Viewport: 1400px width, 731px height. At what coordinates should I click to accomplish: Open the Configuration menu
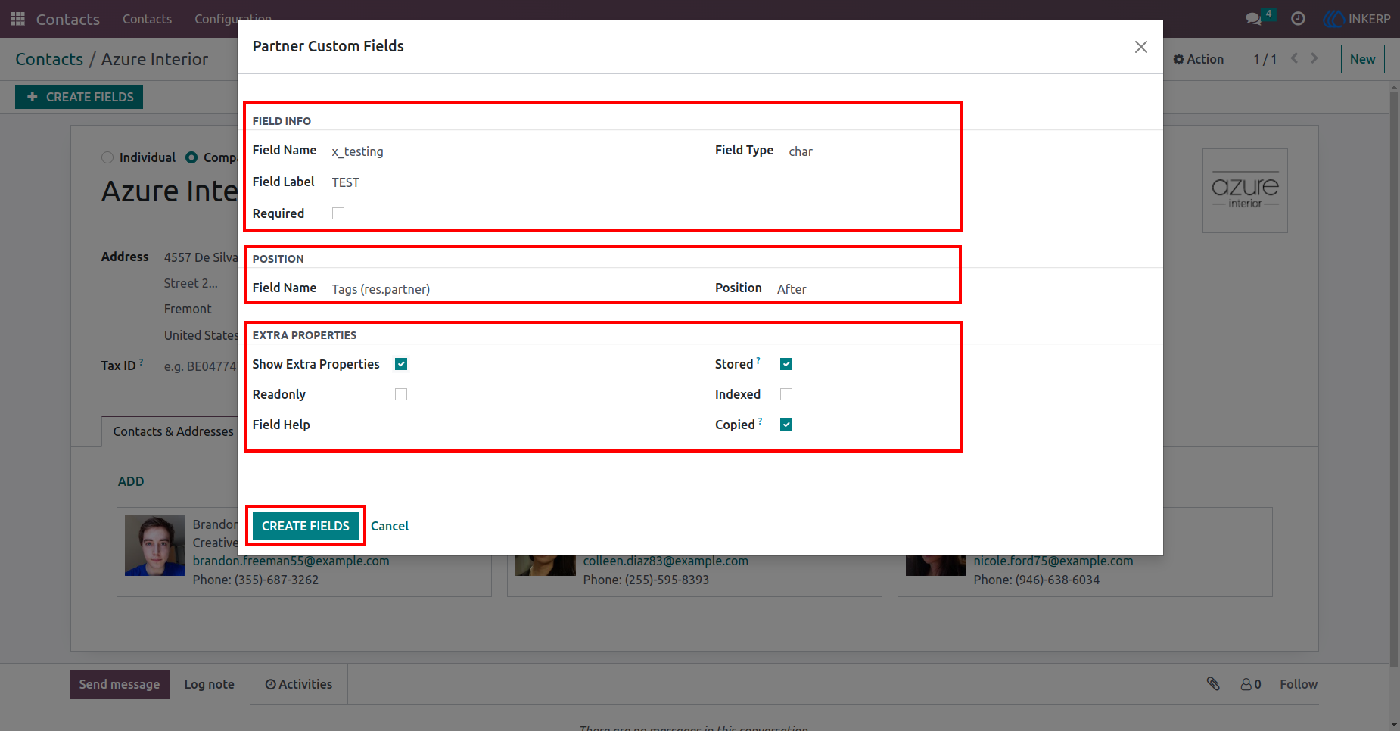pyautogui.click(x=232, y=19)
